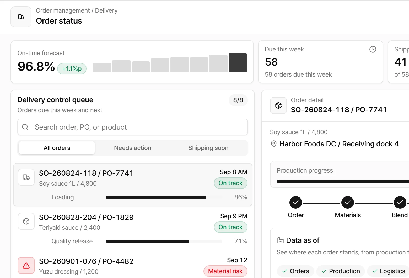The image size is (409, 278).
Task: Click the Loading stage label
Action: pos(63,197)
